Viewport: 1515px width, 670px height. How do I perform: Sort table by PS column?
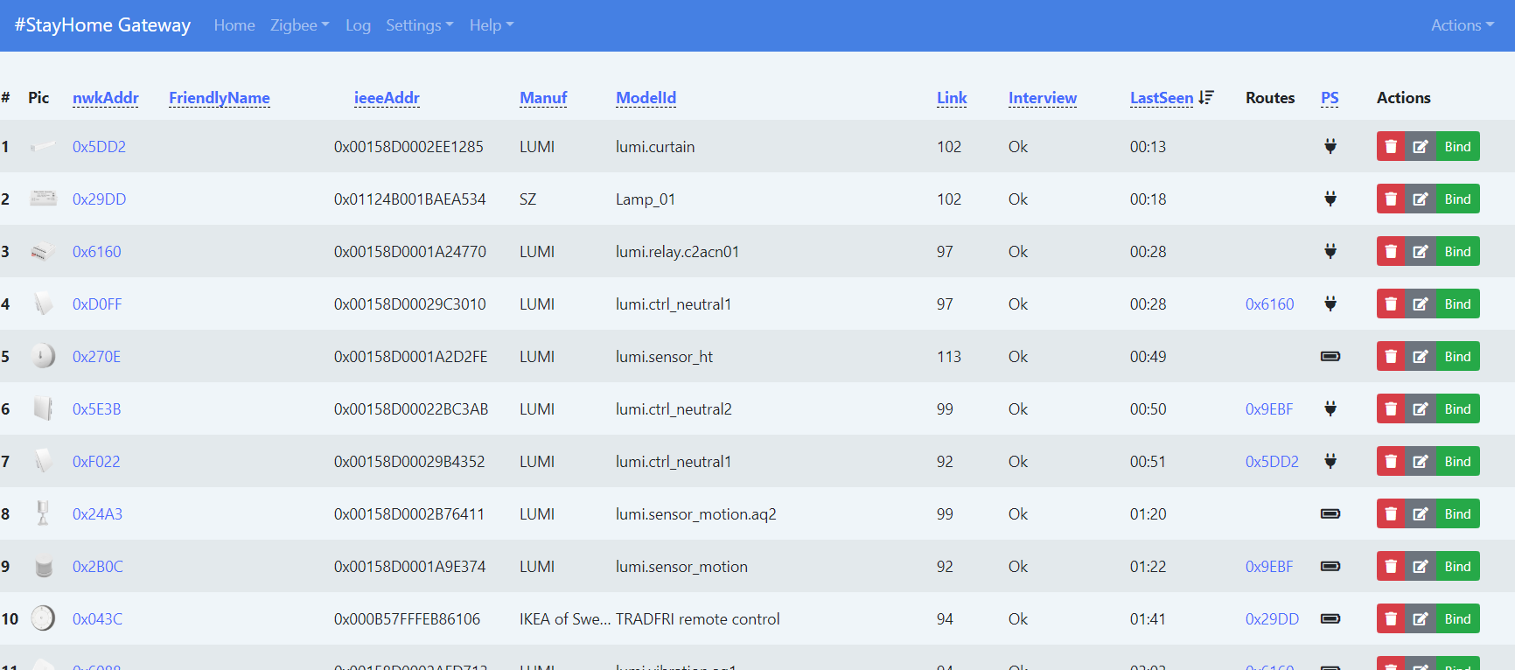coord(1330,97)
